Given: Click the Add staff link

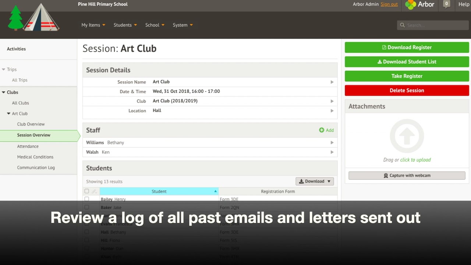Looking at the screenshot, I should [330, 130].
